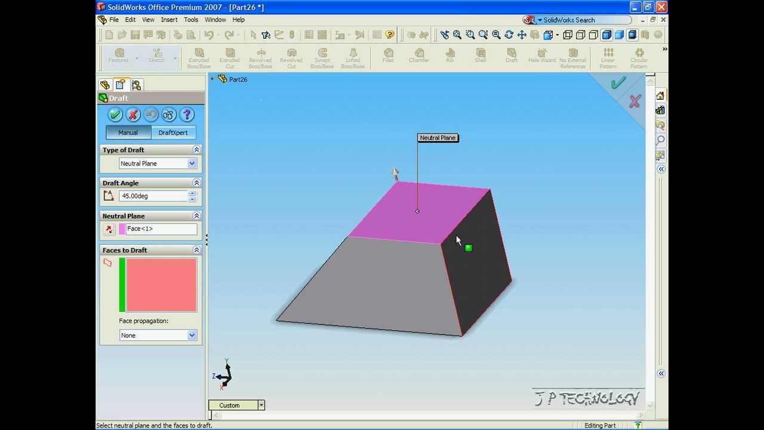The height and width of the screenshot is (430, 764).
Task: Open Insert menu
Action: click(x=169, y=20)
